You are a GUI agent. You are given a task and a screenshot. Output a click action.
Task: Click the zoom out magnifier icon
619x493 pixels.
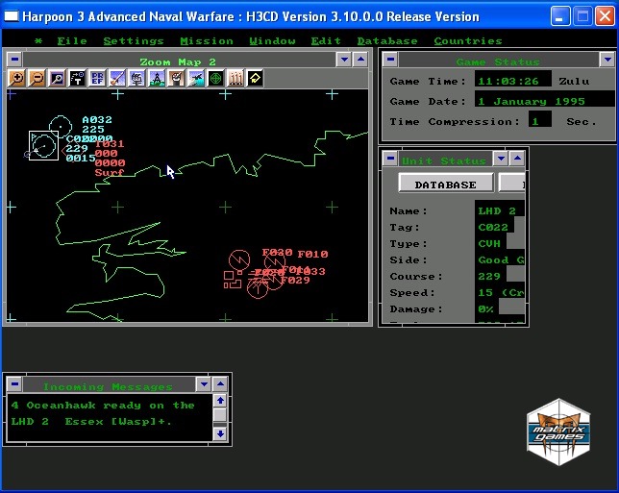pos(37,79)
